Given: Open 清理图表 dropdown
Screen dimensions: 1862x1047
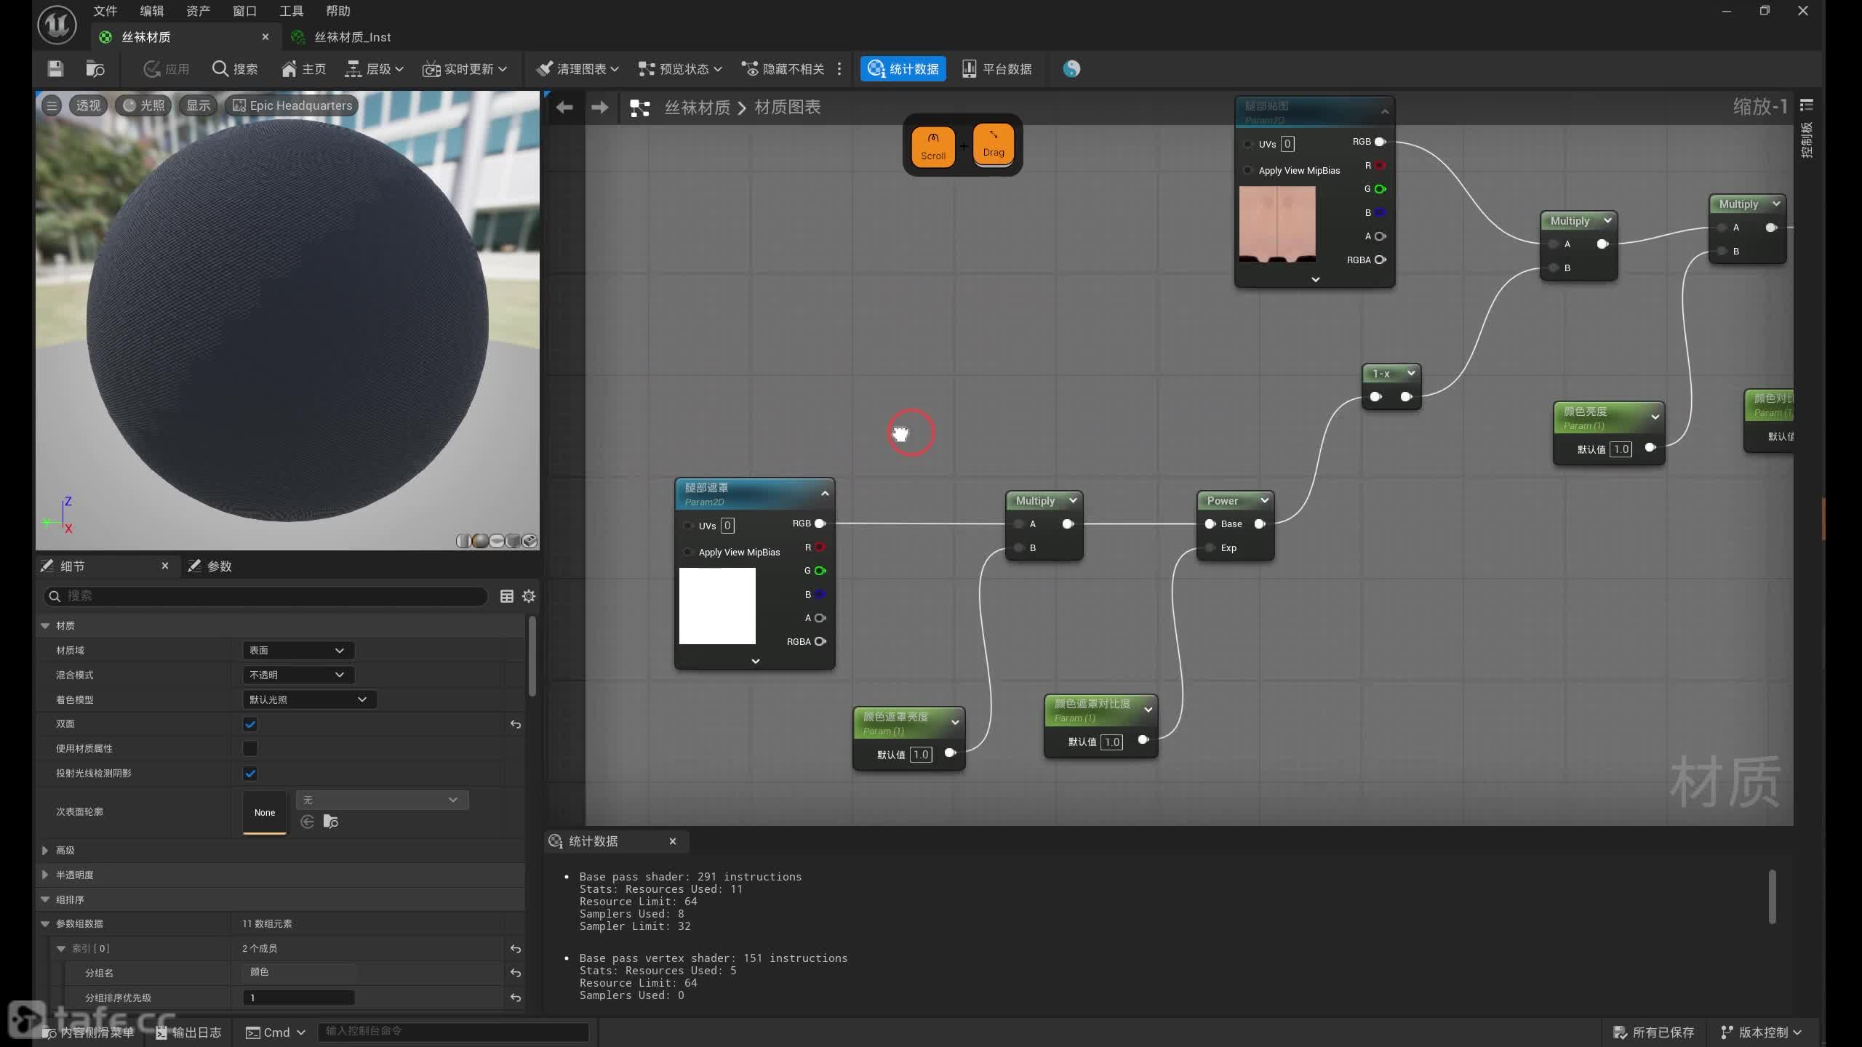Looking at the screenshot, I should click(577, 69).
